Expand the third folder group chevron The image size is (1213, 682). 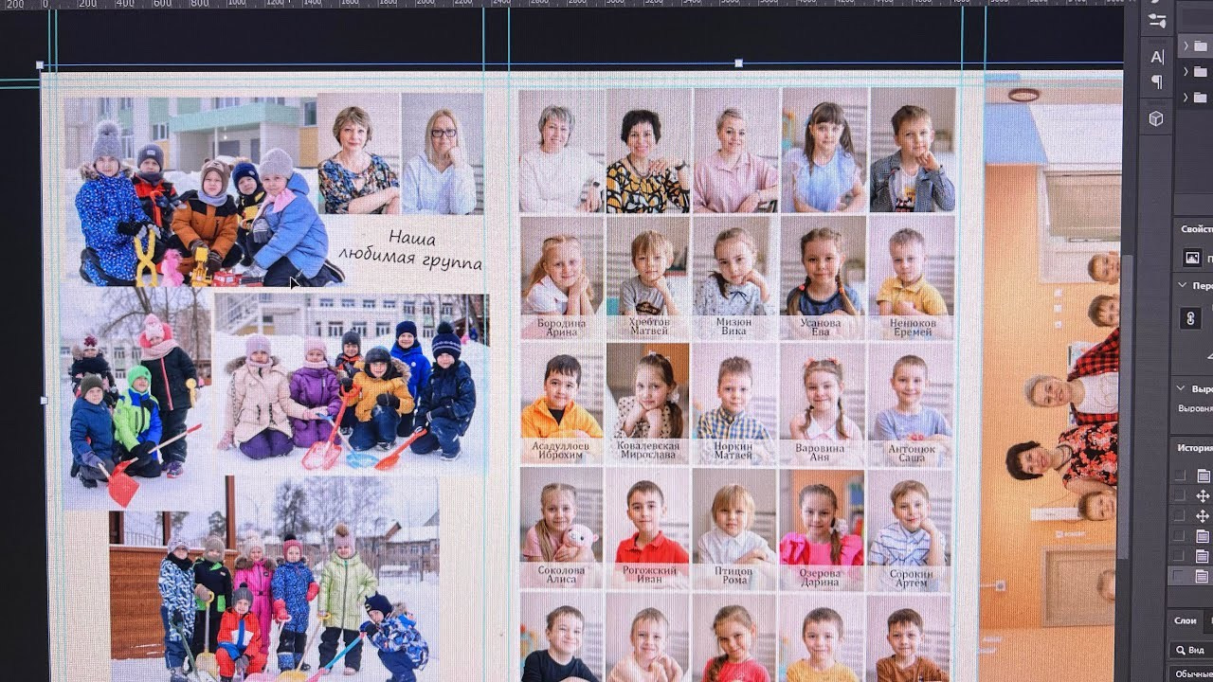1185,98
